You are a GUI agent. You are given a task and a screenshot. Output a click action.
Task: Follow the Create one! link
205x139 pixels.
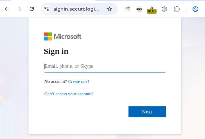coord(79,81)
